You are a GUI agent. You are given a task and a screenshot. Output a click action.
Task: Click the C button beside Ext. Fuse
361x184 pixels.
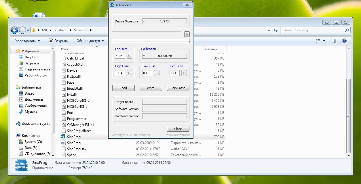click(x=184, y=73)
